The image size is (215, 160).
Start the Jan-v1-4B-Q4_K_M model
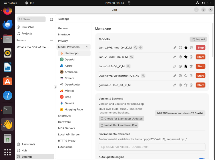(200, 66)
